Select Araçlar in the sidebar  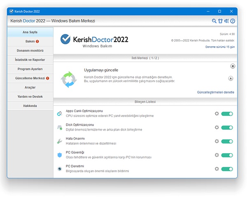pyautogui.click(x=30, y=87)
